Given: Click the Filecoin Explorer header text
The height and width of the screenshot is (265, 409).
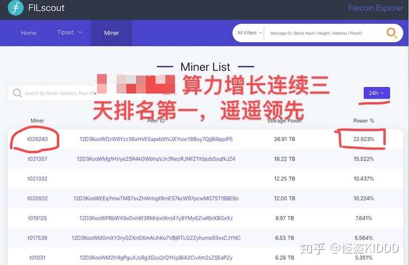Looking at the screenshot, I should pyautogui.click(x=375, y=9).
